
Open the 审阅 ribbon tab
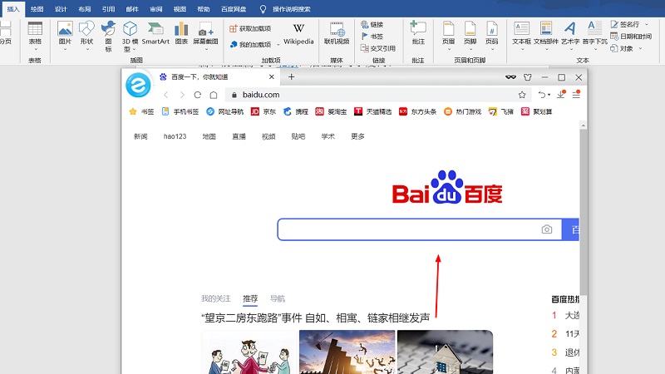coord(156,7)
